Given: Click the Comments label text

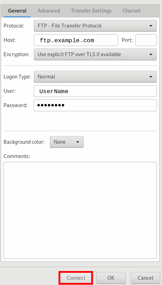Looking at the screenshot, I should (x=17, y=156).
